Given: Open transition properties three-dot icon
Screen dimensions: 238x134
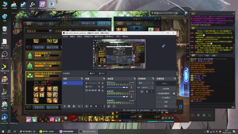Looking at the screenshot, I should point(152,92).
